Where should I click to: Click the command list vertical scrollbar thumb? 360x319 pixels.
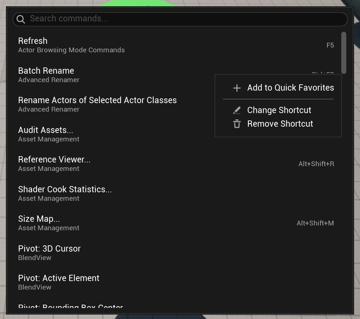(343, 53)
